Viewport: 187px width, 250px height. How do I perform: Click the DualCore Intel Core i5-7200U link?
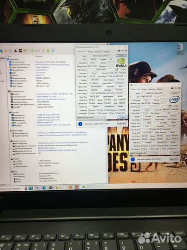(54, 94)
